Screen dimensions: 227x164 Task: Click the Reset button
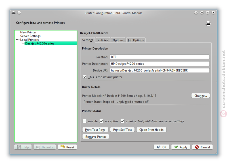coord(67,147)
